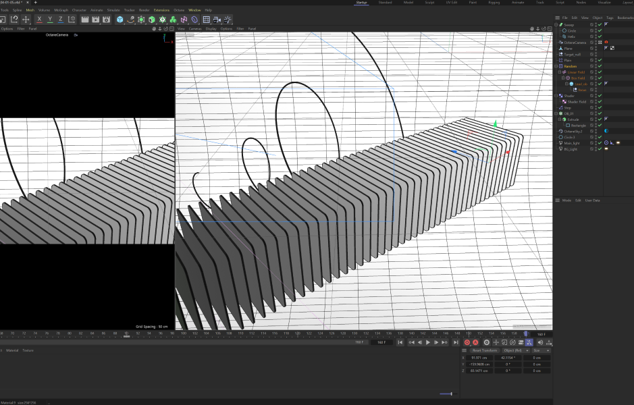
Task: Open the Volume Builder icon
Action: (173, 20)
